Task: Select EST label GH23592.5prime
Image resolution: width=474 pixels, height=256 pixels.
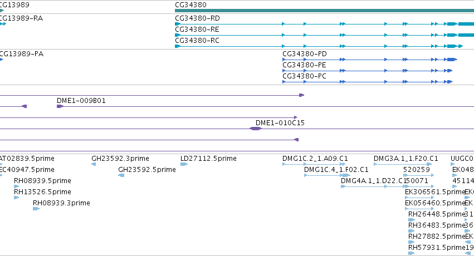Action: (x=147, y=170)
